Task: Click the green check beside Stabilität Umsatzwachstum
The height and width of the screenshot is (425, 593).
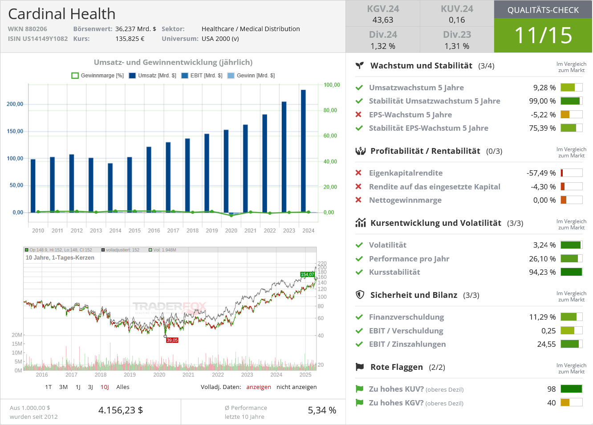Action: 359,101
